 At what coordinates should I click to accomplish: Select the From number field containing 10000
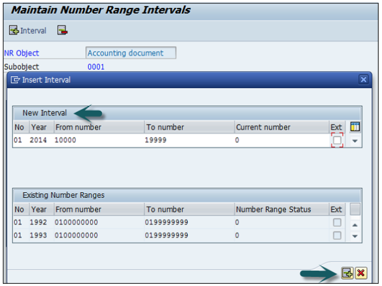click(98, 140)
